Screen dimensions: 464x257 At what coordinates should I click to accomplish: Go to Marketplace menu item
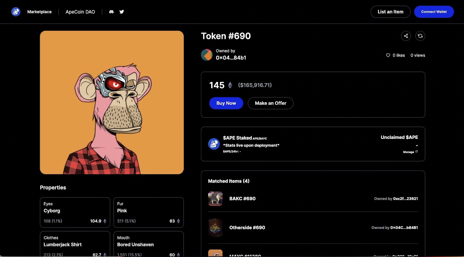coord(39,12)
